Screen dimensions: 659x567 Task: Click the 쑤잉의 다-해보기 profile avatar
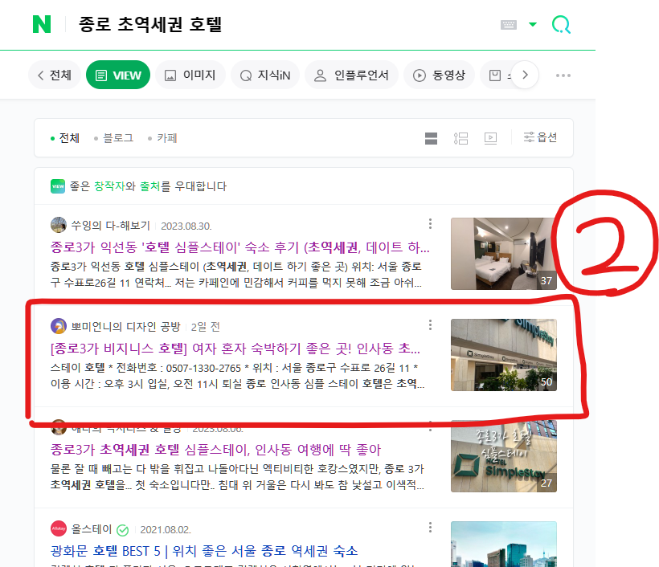(59, 225)
